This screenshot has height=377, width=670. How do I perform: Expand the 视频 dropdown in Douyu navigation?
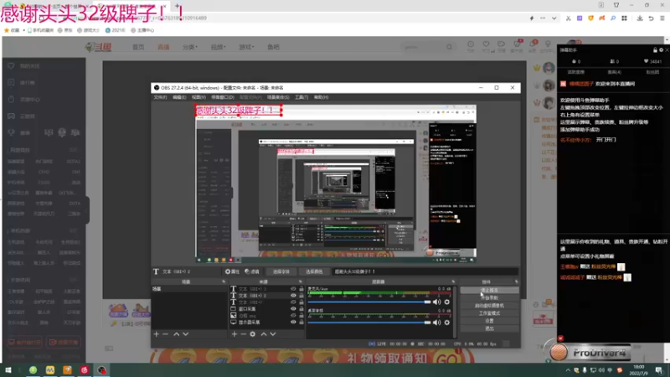pos(218,47)
